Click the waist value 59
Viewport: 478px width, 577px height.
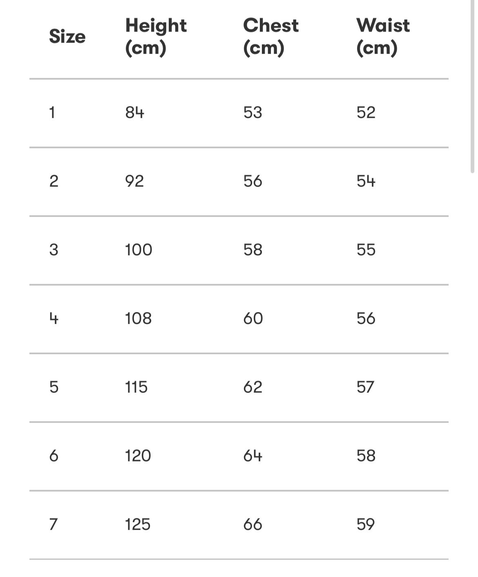[x=365, y=524]
